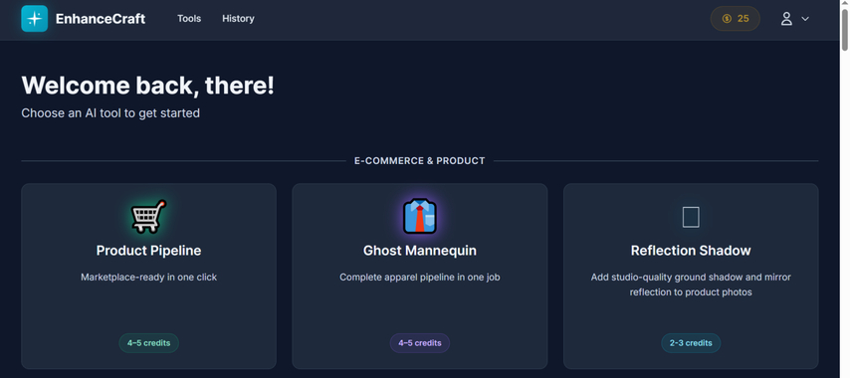Click the EnhanceCraft sparkle logo icon
The height and width of the screenshot is (378, 850).
pyautogui.click(x=34, y=19)
